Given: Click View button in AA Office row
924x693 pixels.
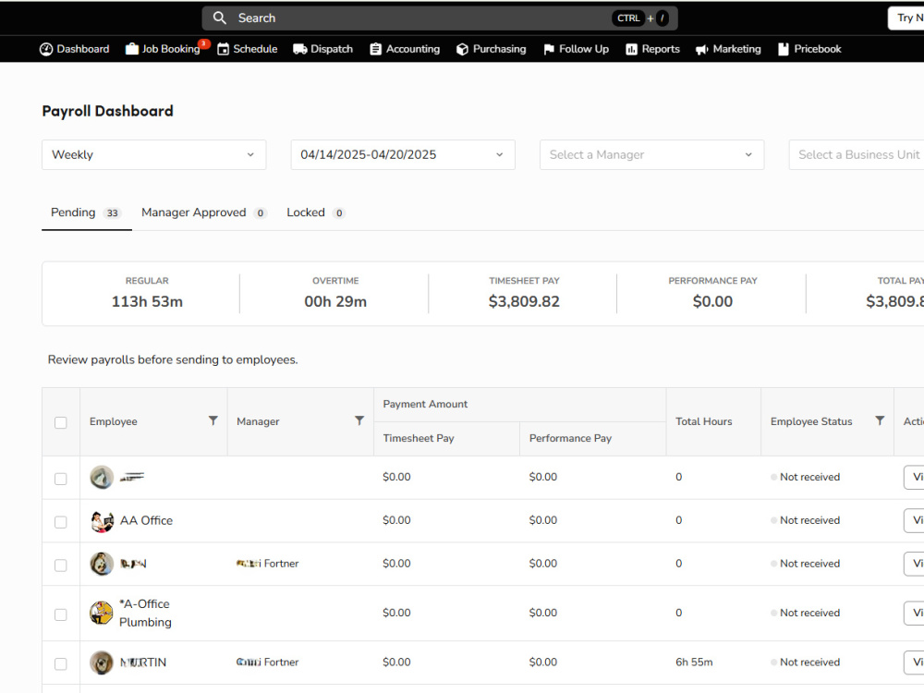Looking at the screenshot, I should [x=914, y=520].
